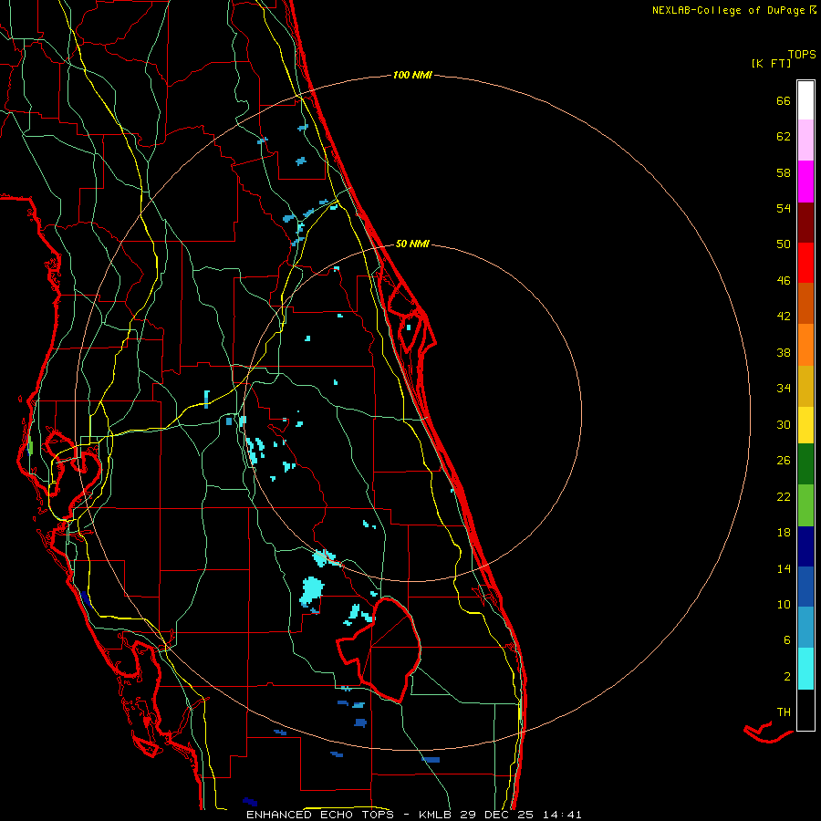Click the 14:41 timestamp
Image resolution: width=821 pixels, height=821 pixels.
point(562,815)
